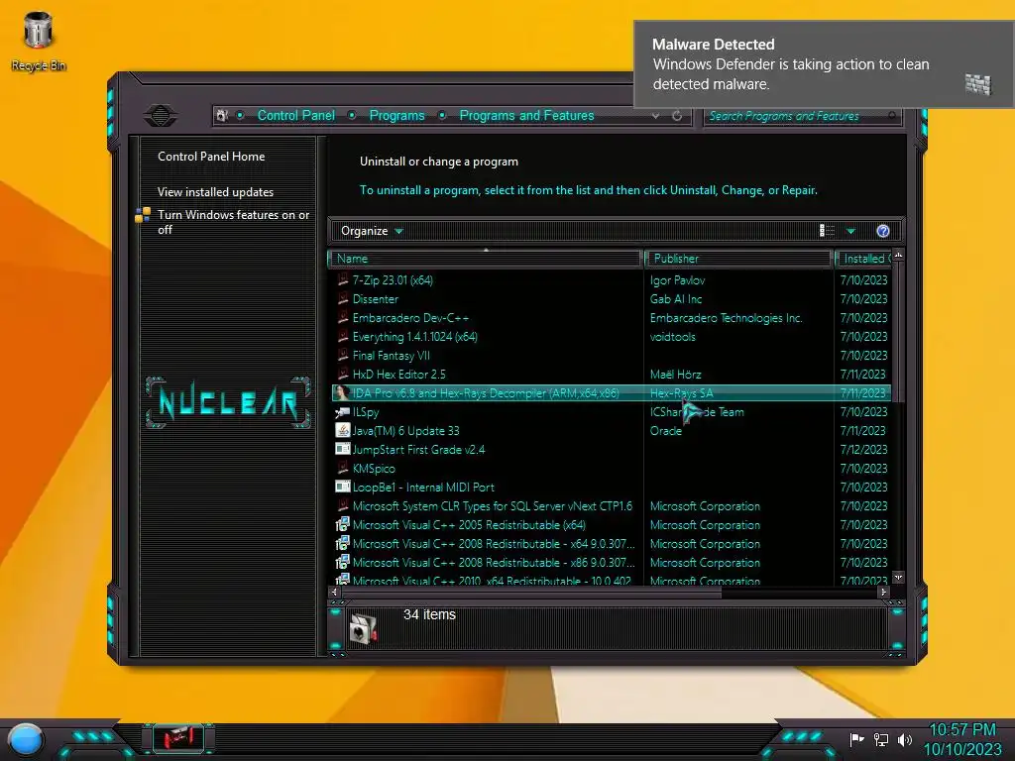Click the details pane program icon
This screenshot has height=761, width=1015.
363,627
